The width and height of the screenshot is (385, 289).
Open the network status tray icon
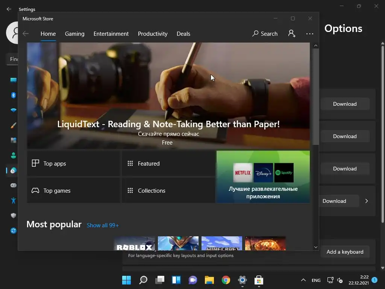pyautogui.click(x=330, y=280)
